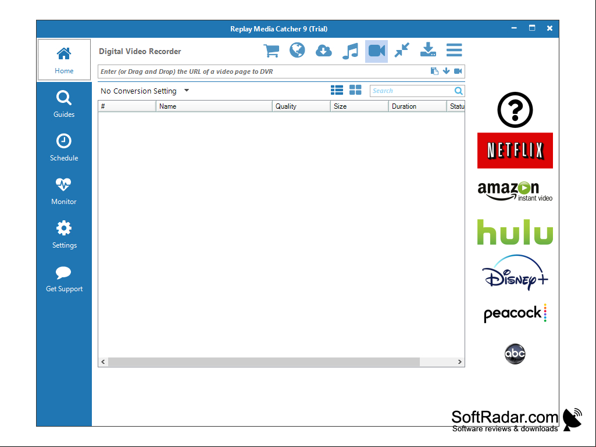The height and width of the screenshot is (447, 596).
Task: Open the Schedule section
Action: click(x=64, y=148)
